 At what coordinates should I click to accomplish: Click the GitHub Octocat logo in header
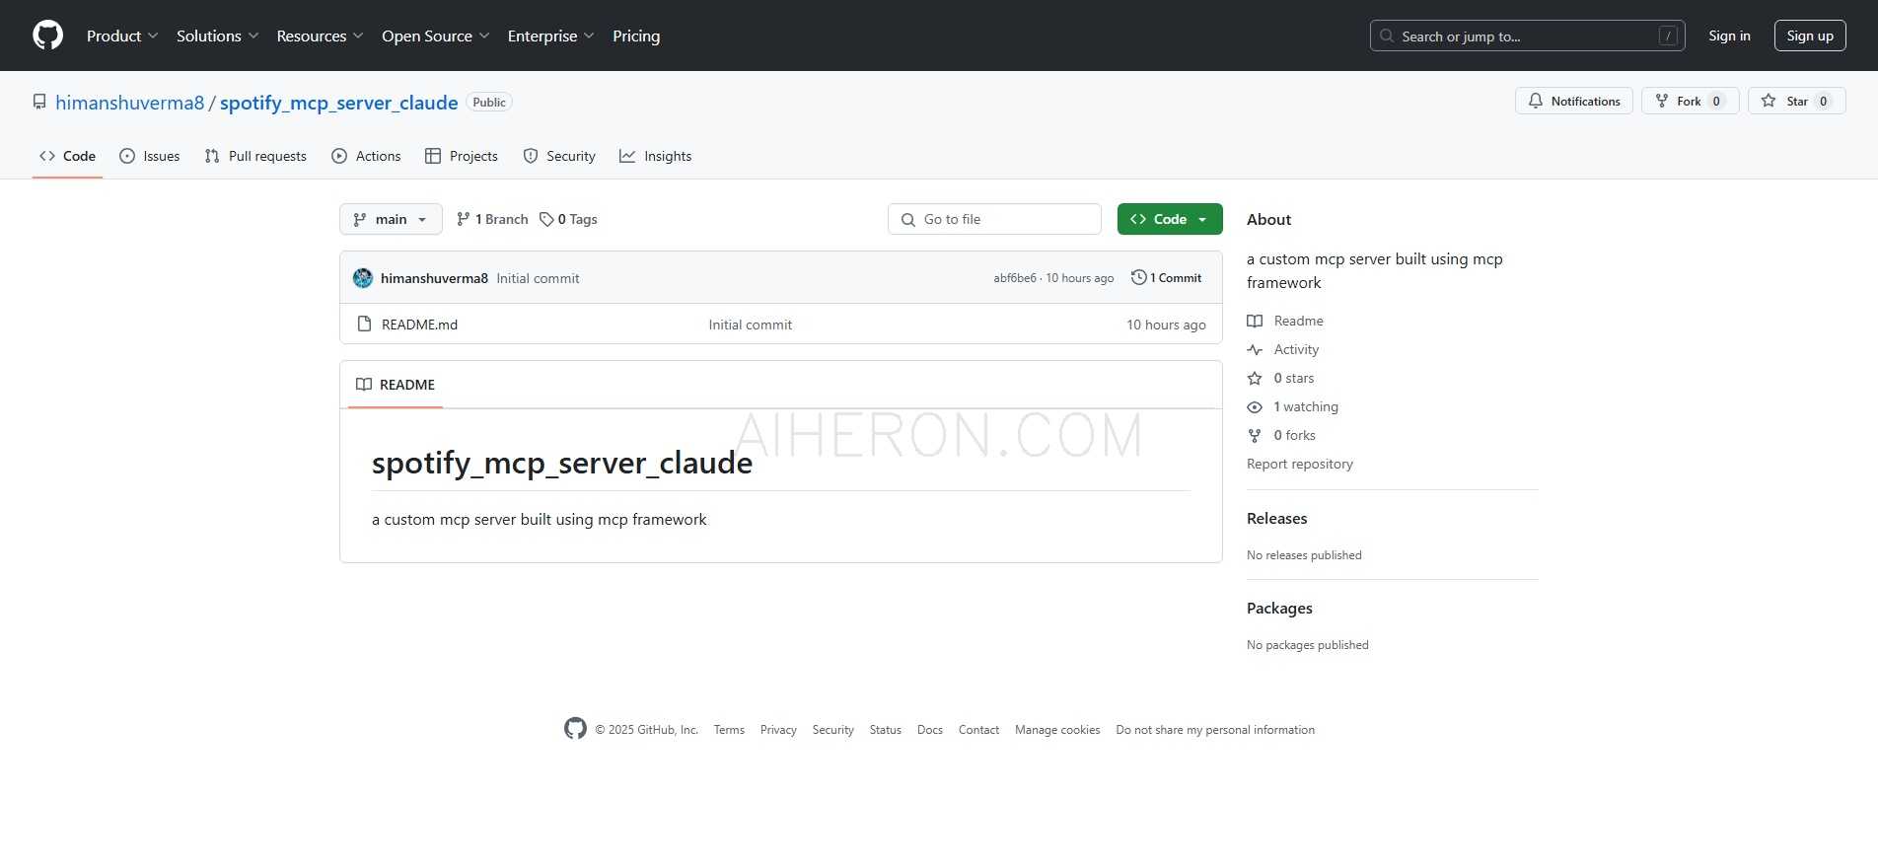click(x=47, y=36)
